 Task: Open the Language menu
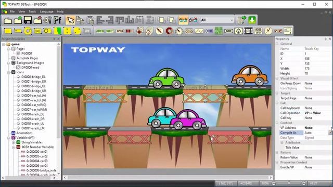point(46,11)
